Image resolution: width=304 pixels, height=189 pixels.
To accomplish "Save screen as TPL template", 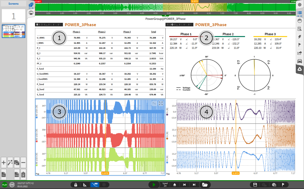I will pos(4,174).
